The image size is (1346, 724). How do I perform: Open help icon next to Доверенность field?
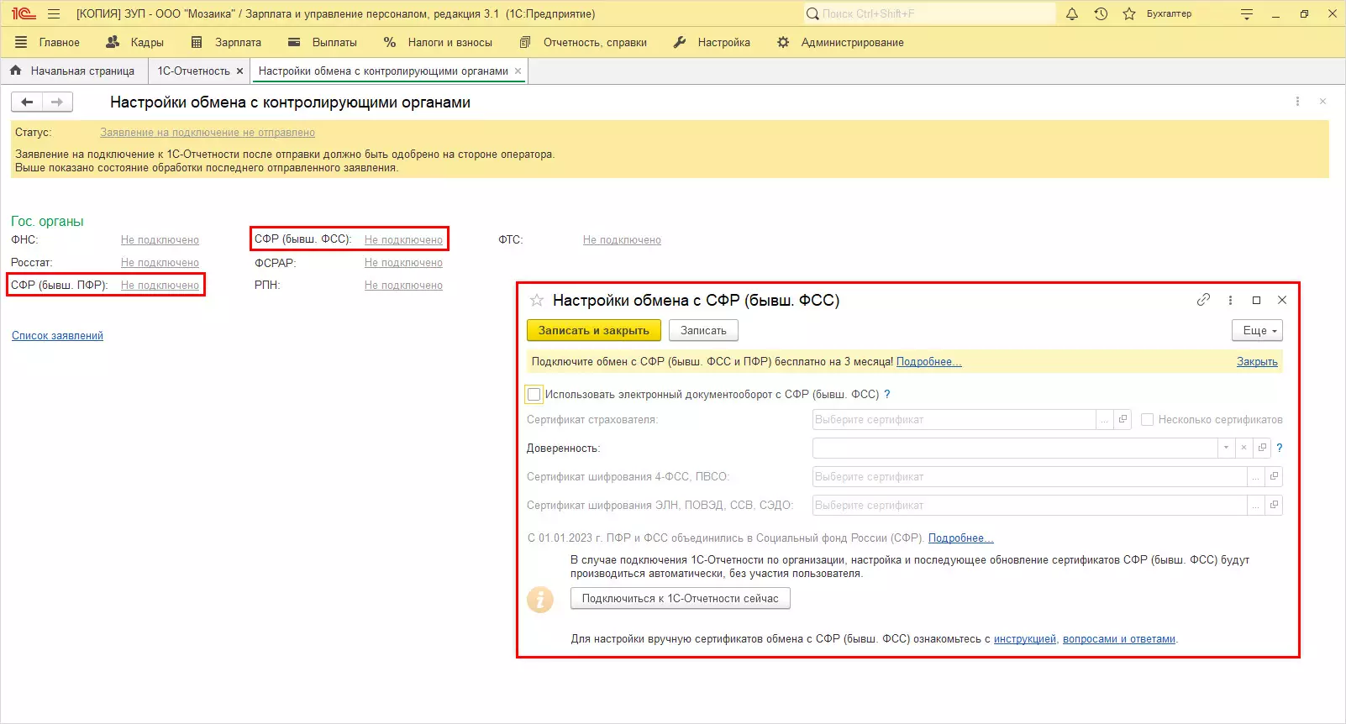[1280, 448]
